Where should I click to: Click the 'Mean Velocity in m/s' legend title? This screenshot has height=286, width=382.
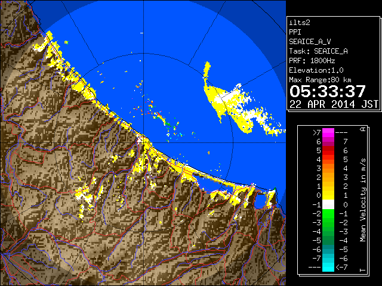click(x=363, y=200)
